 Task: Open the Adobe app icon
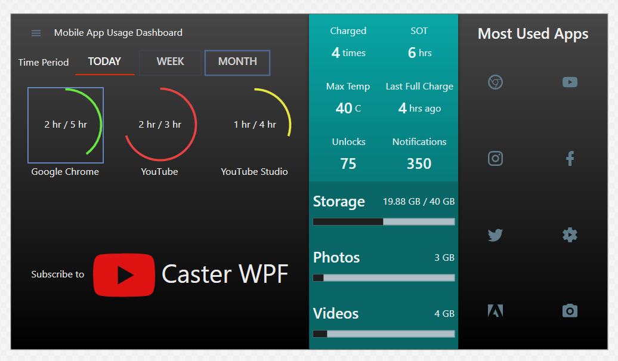tap(495, 311)
